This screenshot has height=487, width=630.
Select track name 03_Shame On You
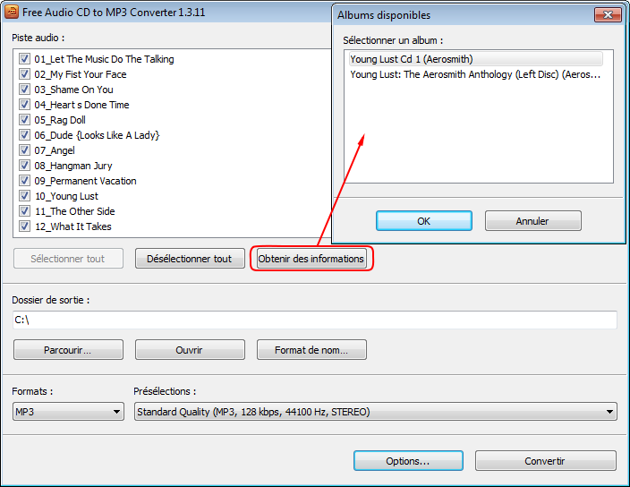[x=73, y=90]
